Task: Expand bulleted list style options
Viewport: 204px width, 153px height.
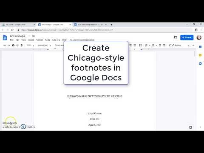Action: pyautogui.click(x=156, y=45)
